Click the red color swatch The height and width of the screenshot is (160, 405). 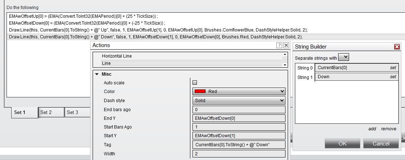coord(200,92)
